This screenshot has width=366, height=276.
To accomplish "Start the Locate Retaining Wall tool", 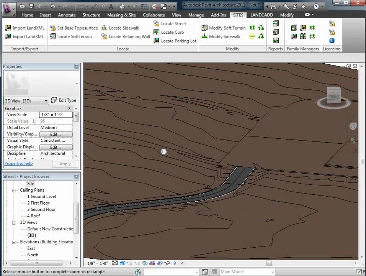I will 126,36.
